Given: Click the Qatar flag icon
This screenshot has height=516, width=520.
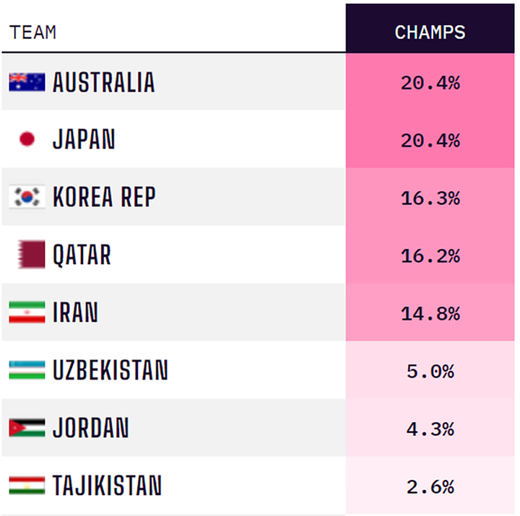Looking at the screenshot, I should point(31,254).
